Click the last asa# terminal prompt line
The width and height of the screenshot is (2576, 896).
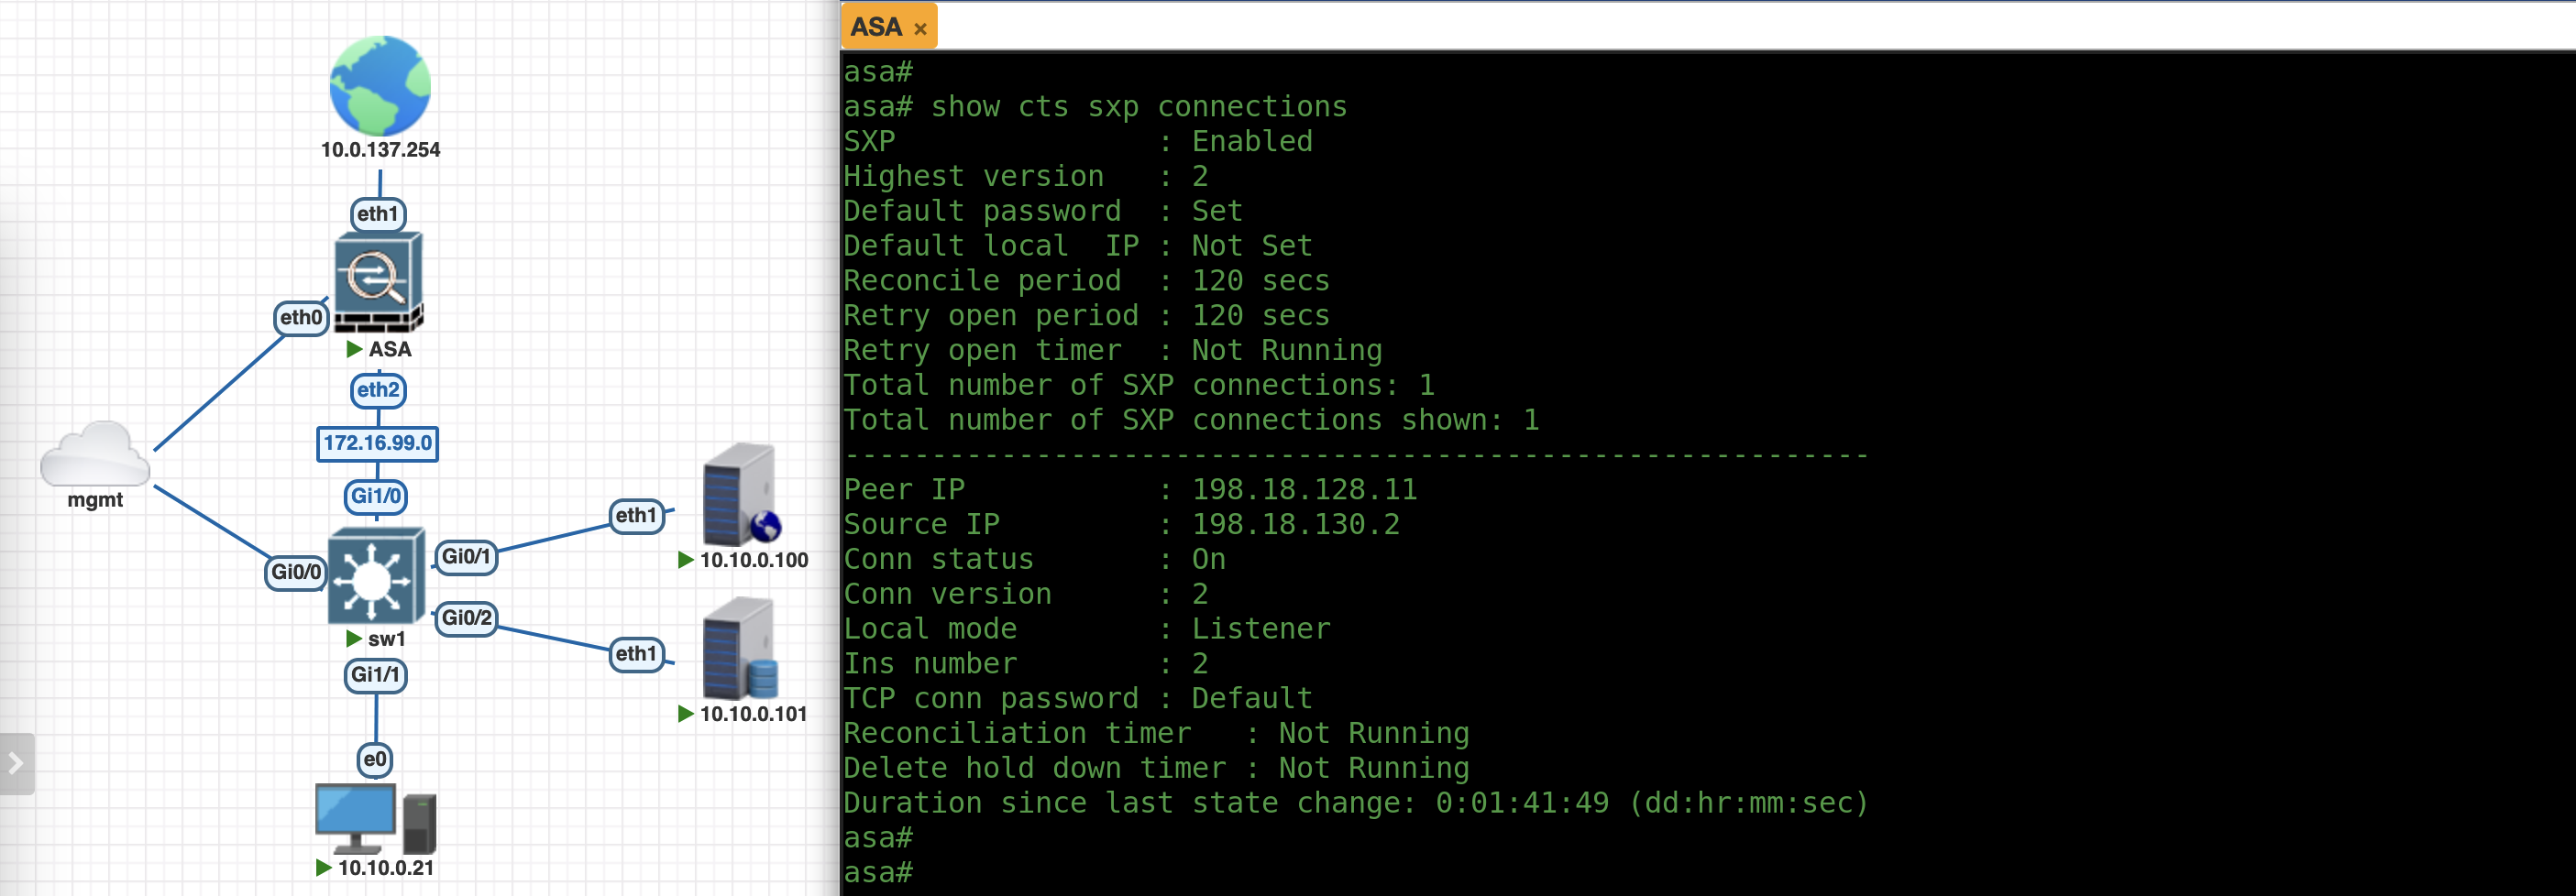tap(878, 873)
